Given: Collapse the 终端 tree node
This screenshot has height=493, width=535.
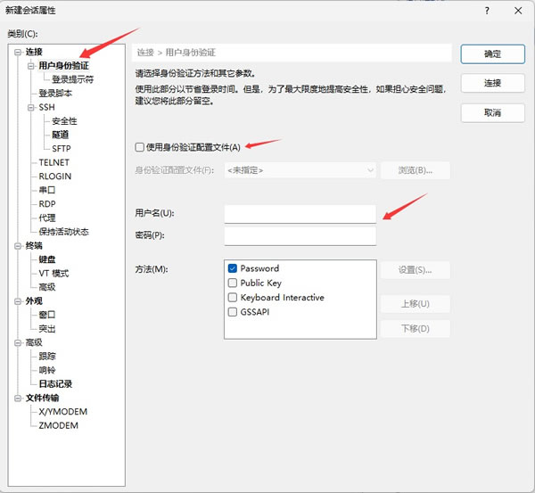Looking at the screenshot, I should pyautogui.click(x=17, y=245).
